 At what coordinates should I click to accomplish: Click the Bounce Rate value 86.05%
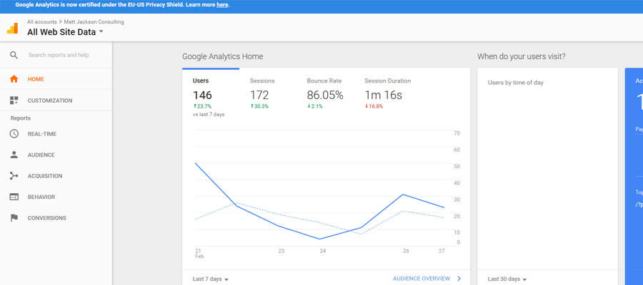[x=325, y=95]
